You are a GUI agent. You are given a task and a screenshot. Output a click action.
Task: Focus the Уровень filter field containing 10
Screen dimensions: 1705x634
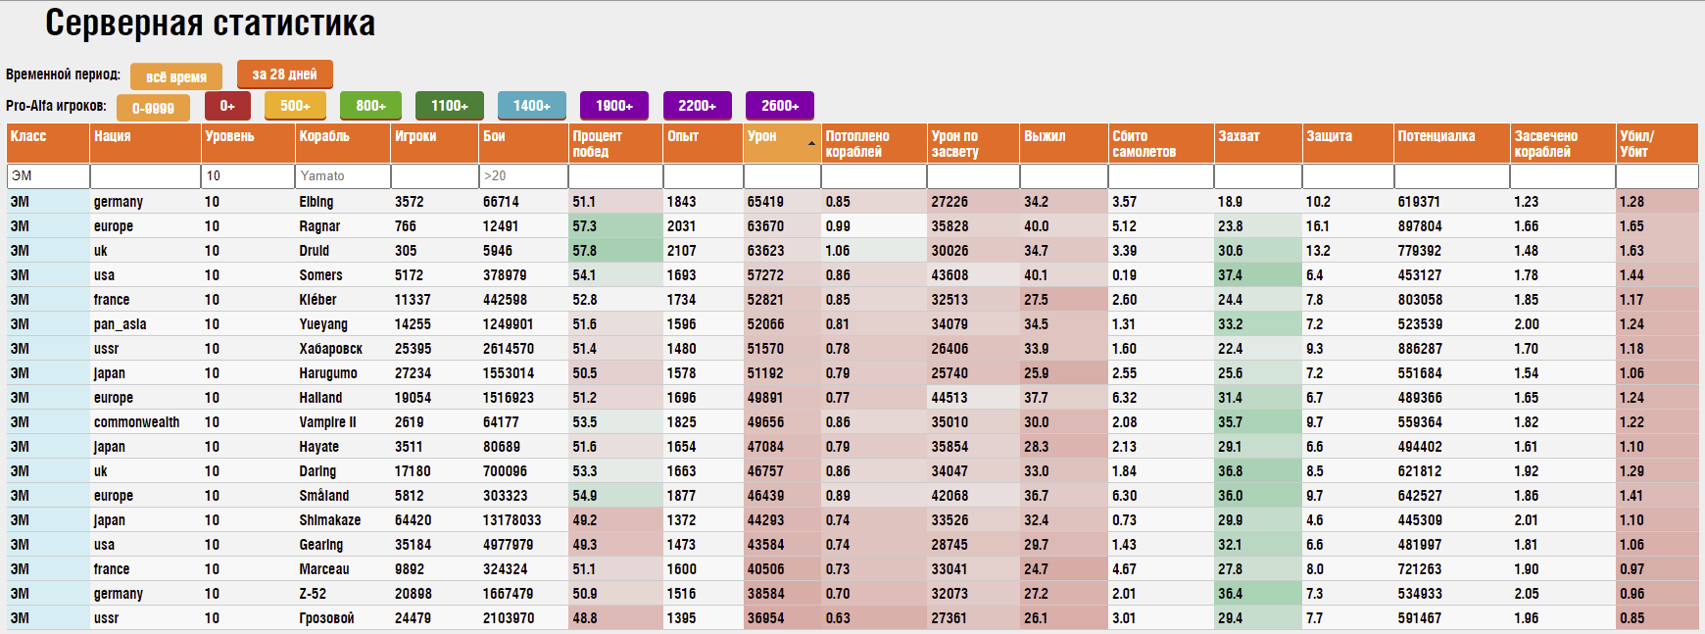pyautogui.click(x=248, y=176)
